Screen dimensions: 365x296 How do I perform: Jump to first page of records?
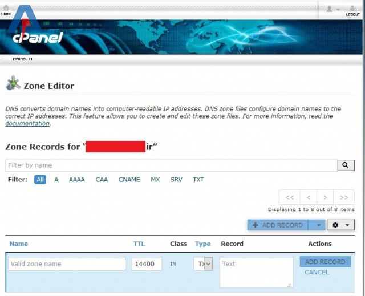pyautogui.click(x=290, y=197)
